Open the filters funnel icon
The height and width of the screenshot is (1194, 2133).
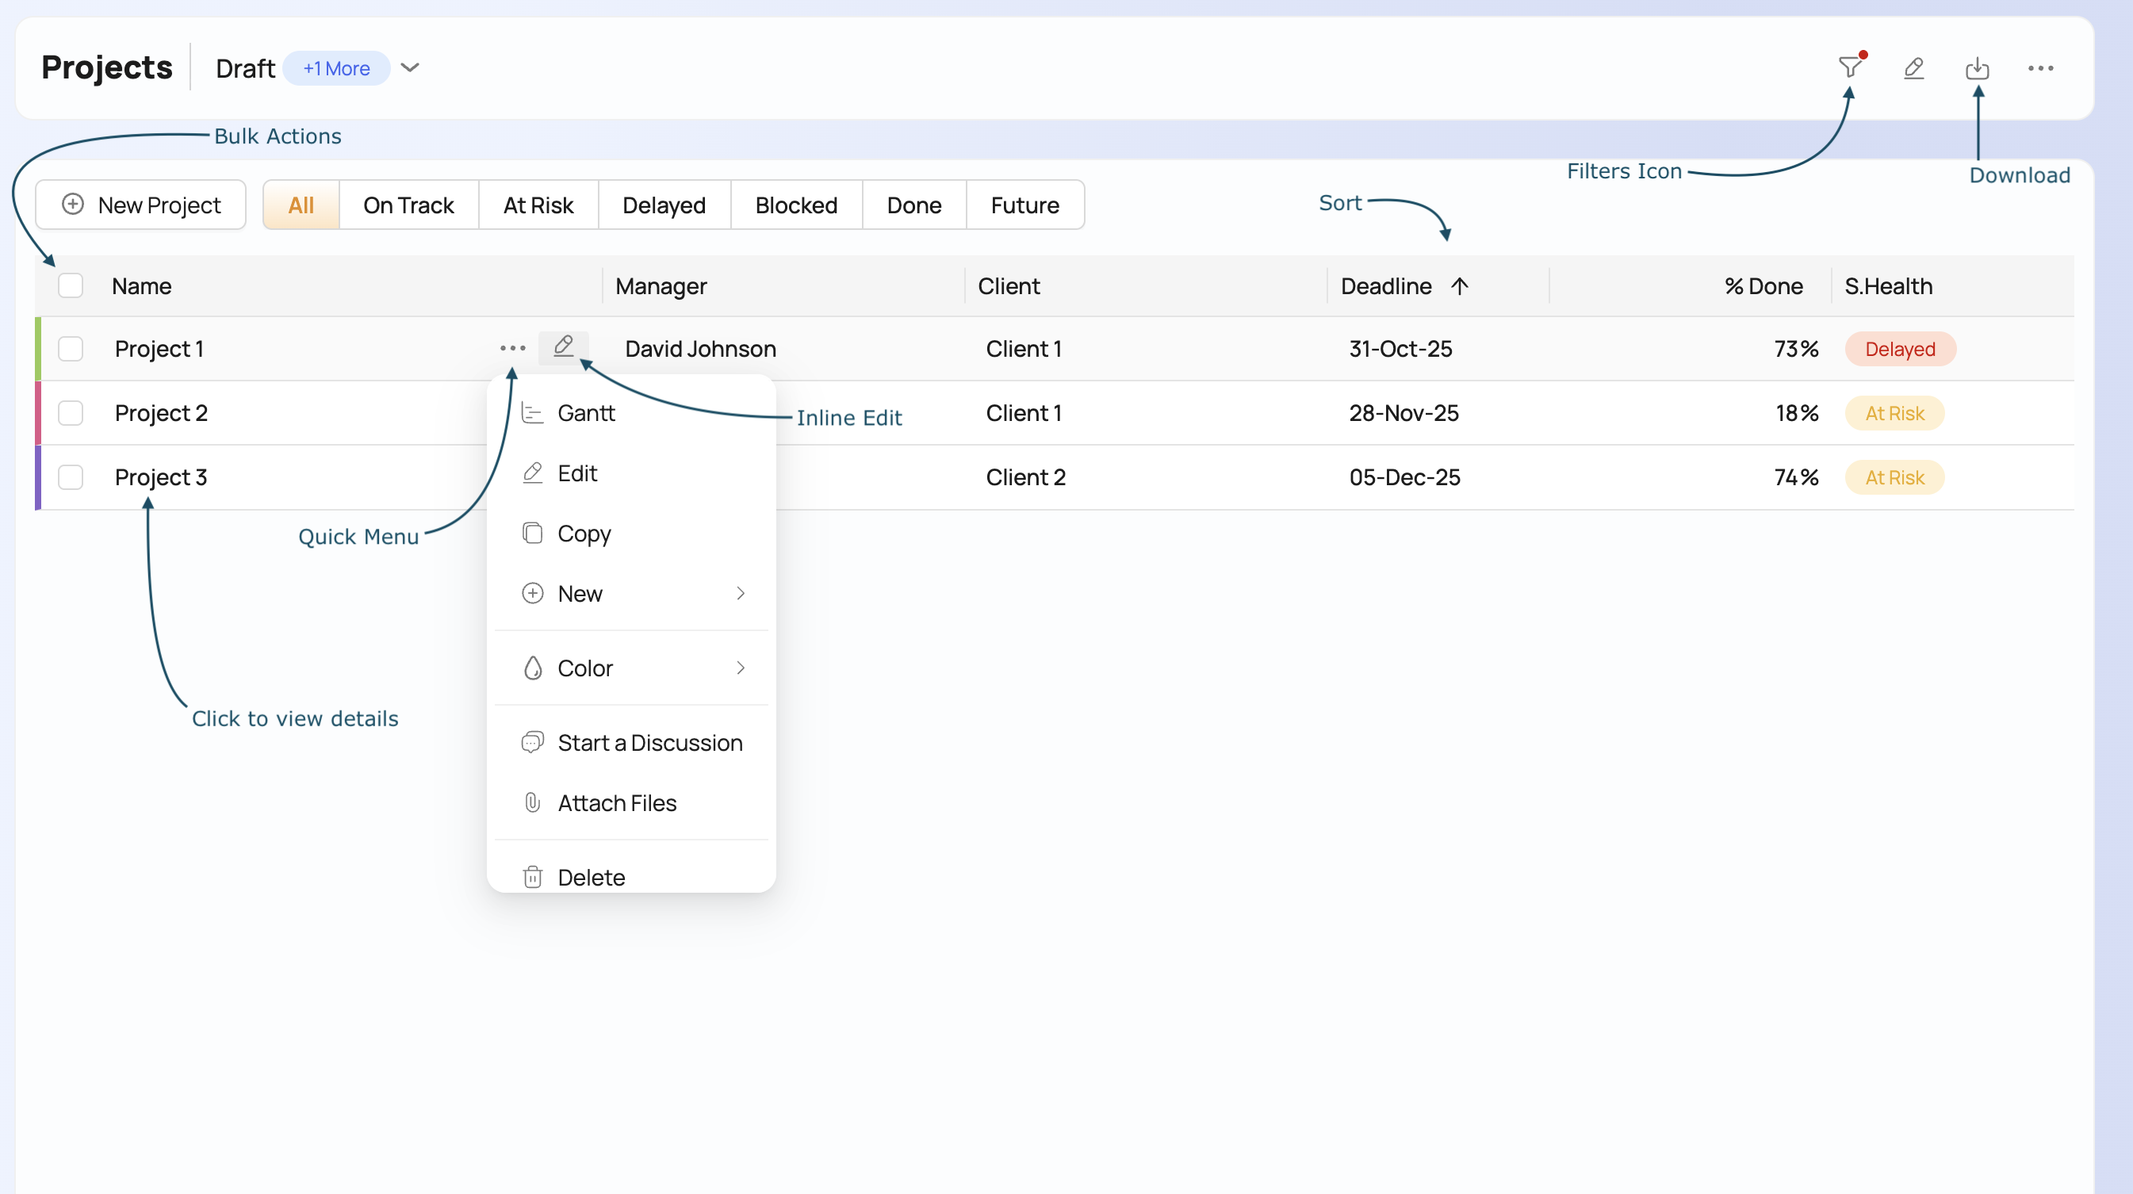pyautogui.click(x=1849, y=67)
